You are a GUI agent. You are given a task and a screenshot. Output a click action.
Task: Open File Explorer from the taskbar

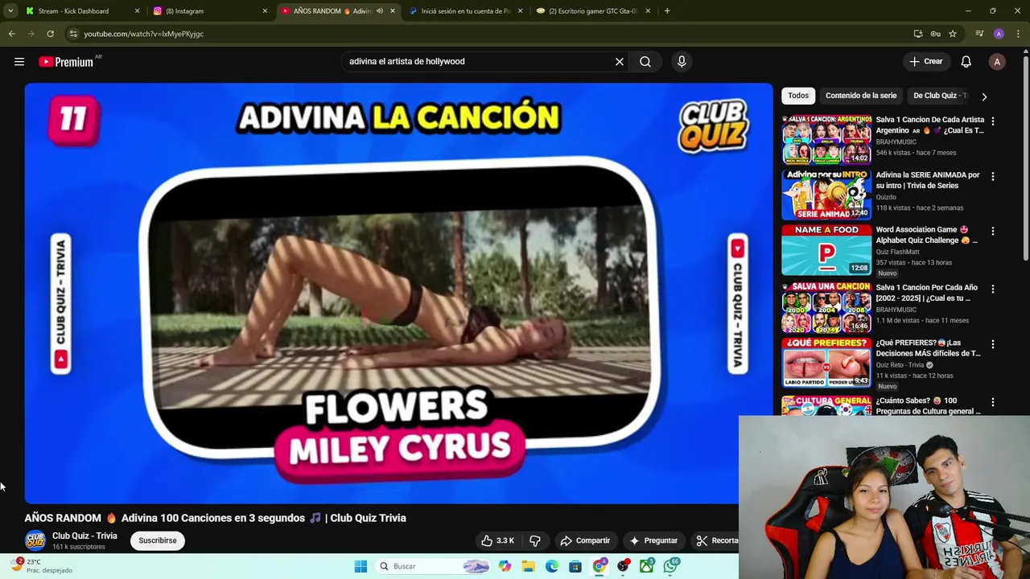(x=528, y=566)
